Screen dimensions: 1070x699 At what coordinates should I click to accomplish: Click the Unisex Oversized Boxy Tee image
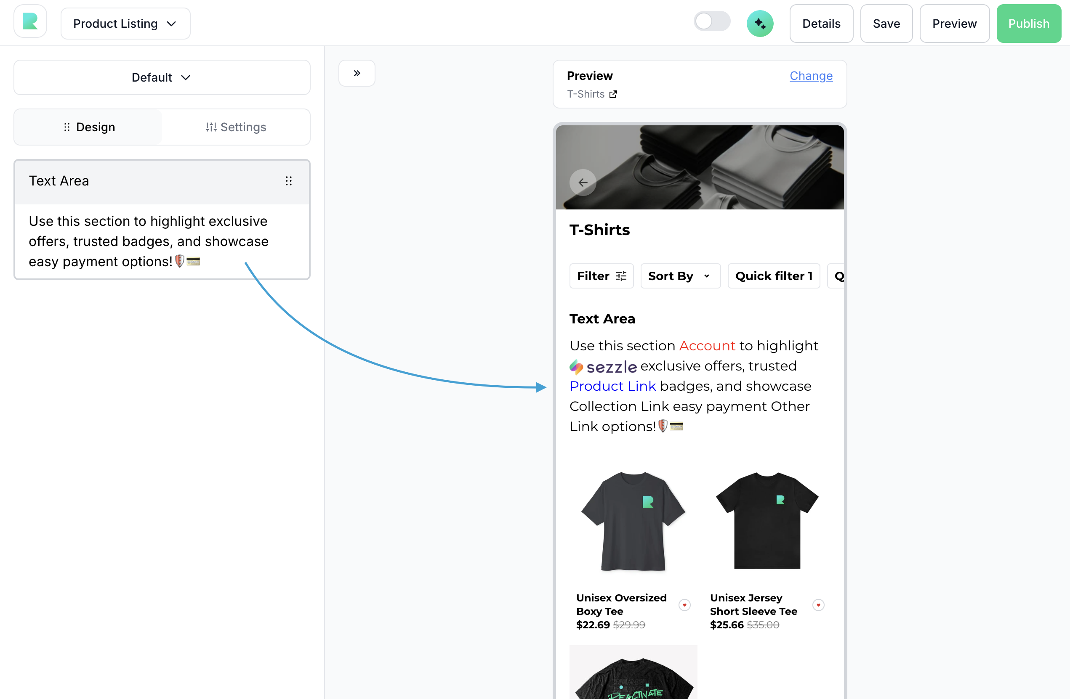point(633,521)
